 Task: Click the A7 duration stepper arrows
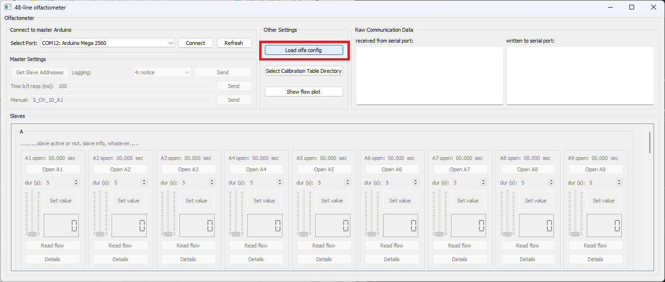484,182
